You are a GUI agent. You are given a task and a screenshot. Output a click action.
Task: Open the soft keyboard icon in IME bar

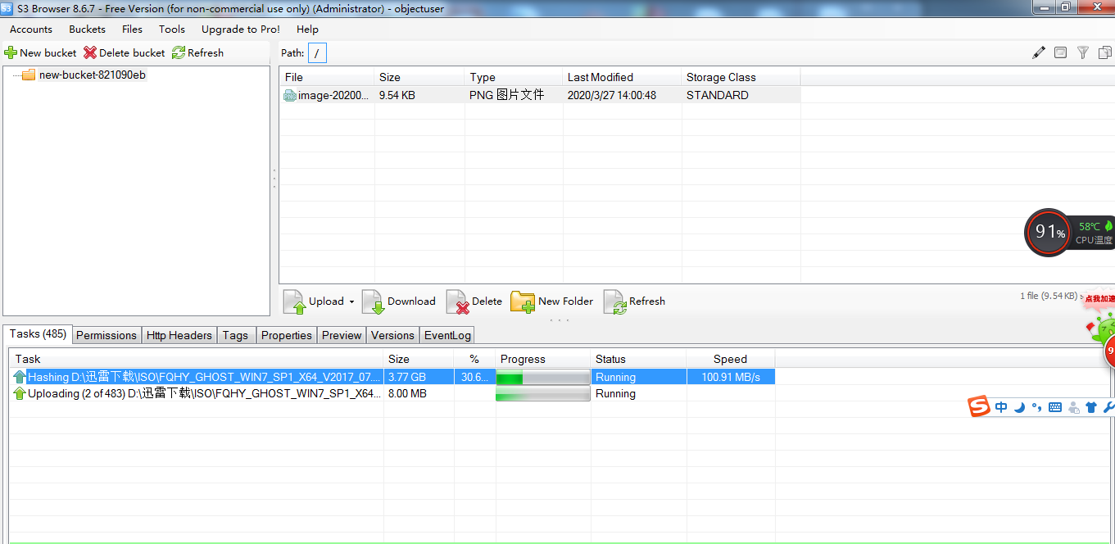1055,407
